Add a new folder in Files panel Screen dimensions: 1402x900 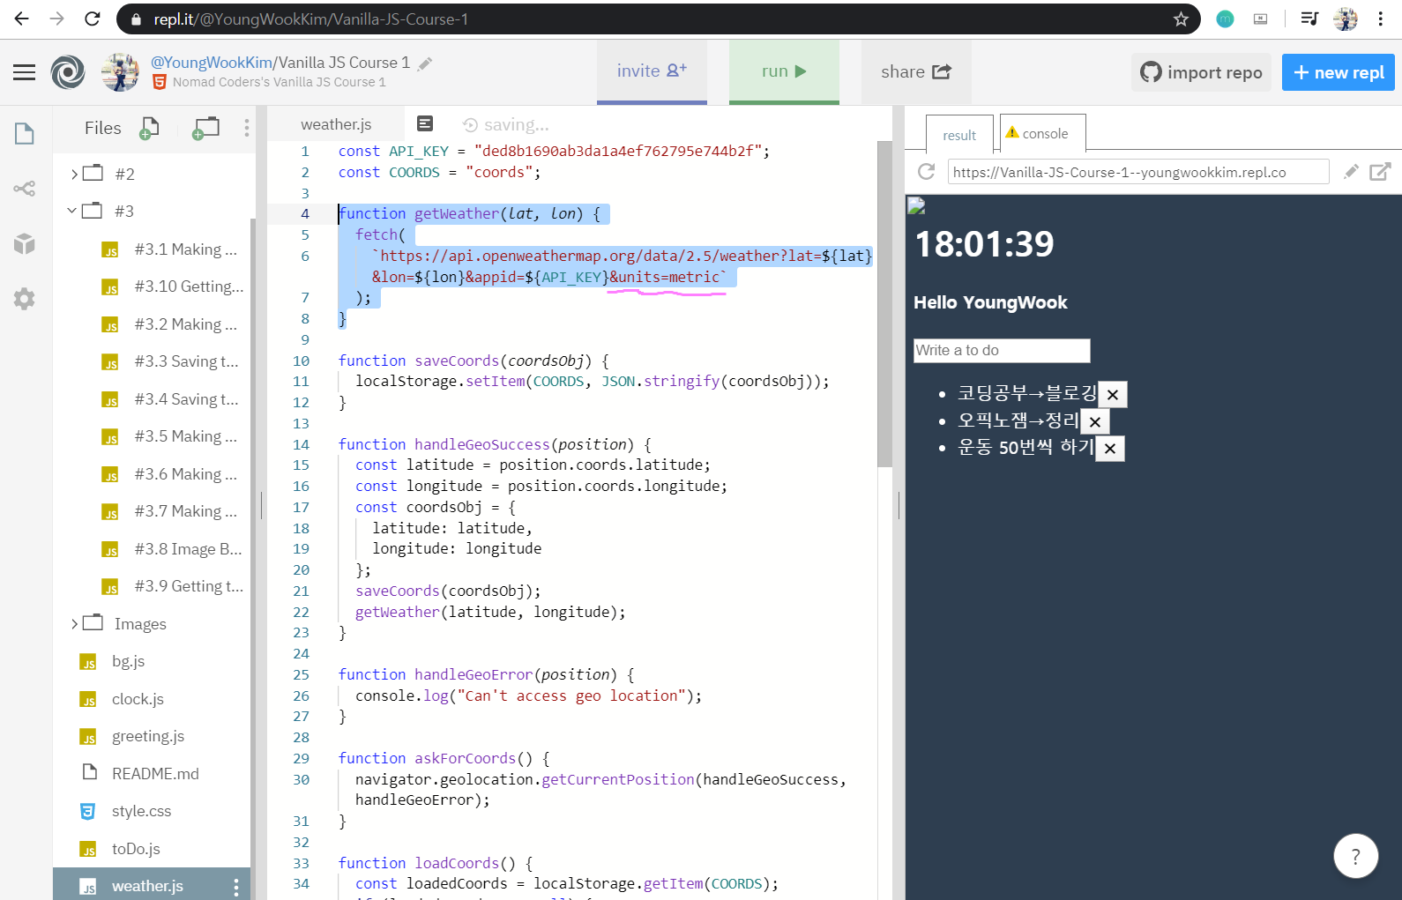[205, 129]
